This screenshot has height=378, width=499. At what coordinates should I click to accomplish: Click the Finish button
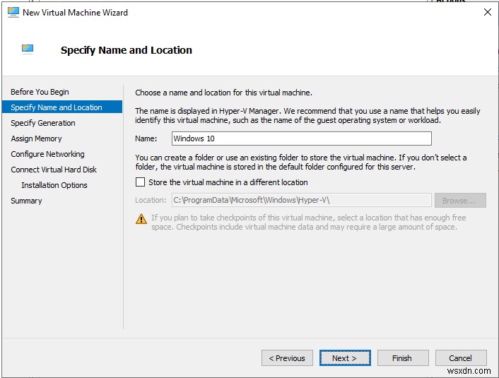[x=403, y=358]
